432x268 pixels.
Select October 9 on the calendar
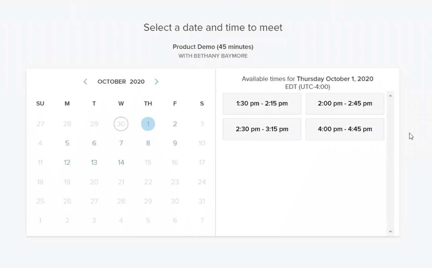175,143
